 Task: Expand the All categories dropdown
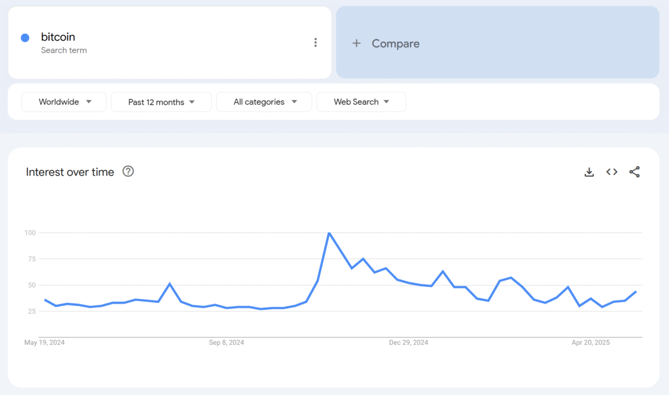(x=264, y=102)
